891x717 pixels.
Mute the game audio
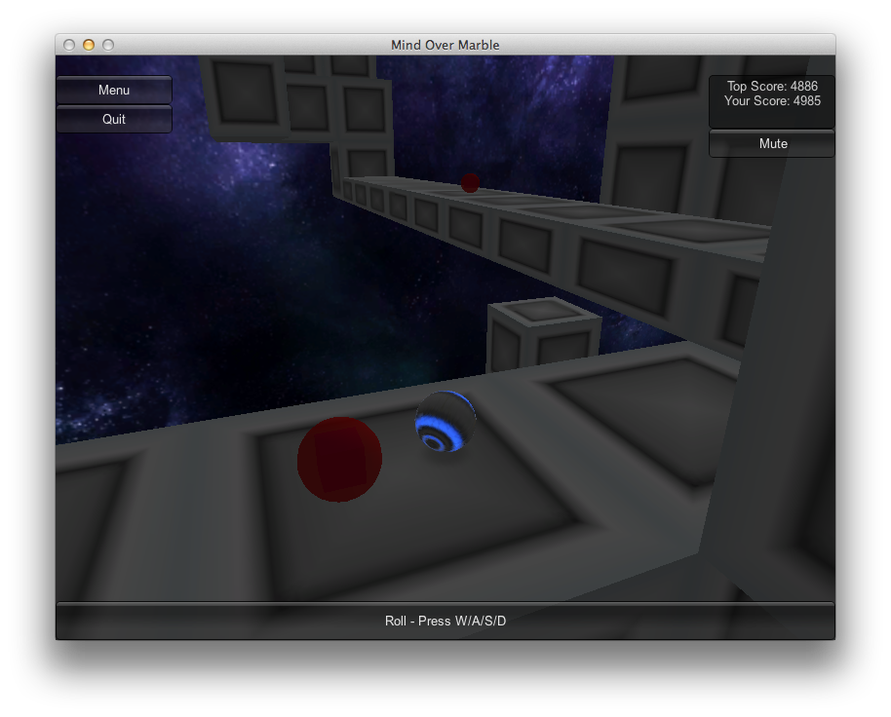[x=772, y=143]
